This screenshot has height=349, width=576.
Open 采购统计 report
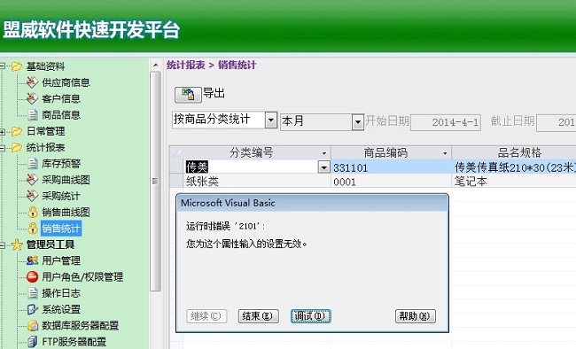pos(61,196)
